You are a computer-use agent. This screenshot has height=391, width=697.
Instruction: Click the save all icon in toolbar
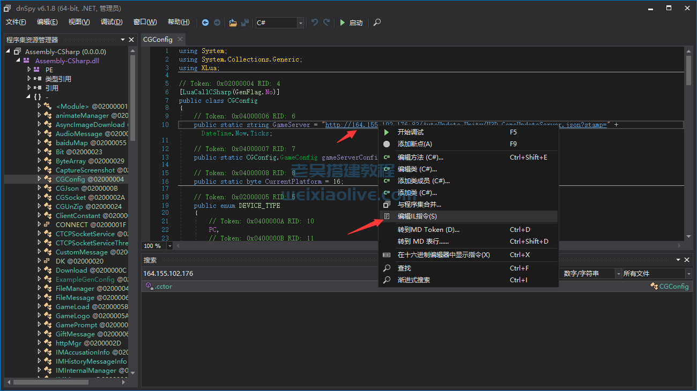(x=245, y=22)
